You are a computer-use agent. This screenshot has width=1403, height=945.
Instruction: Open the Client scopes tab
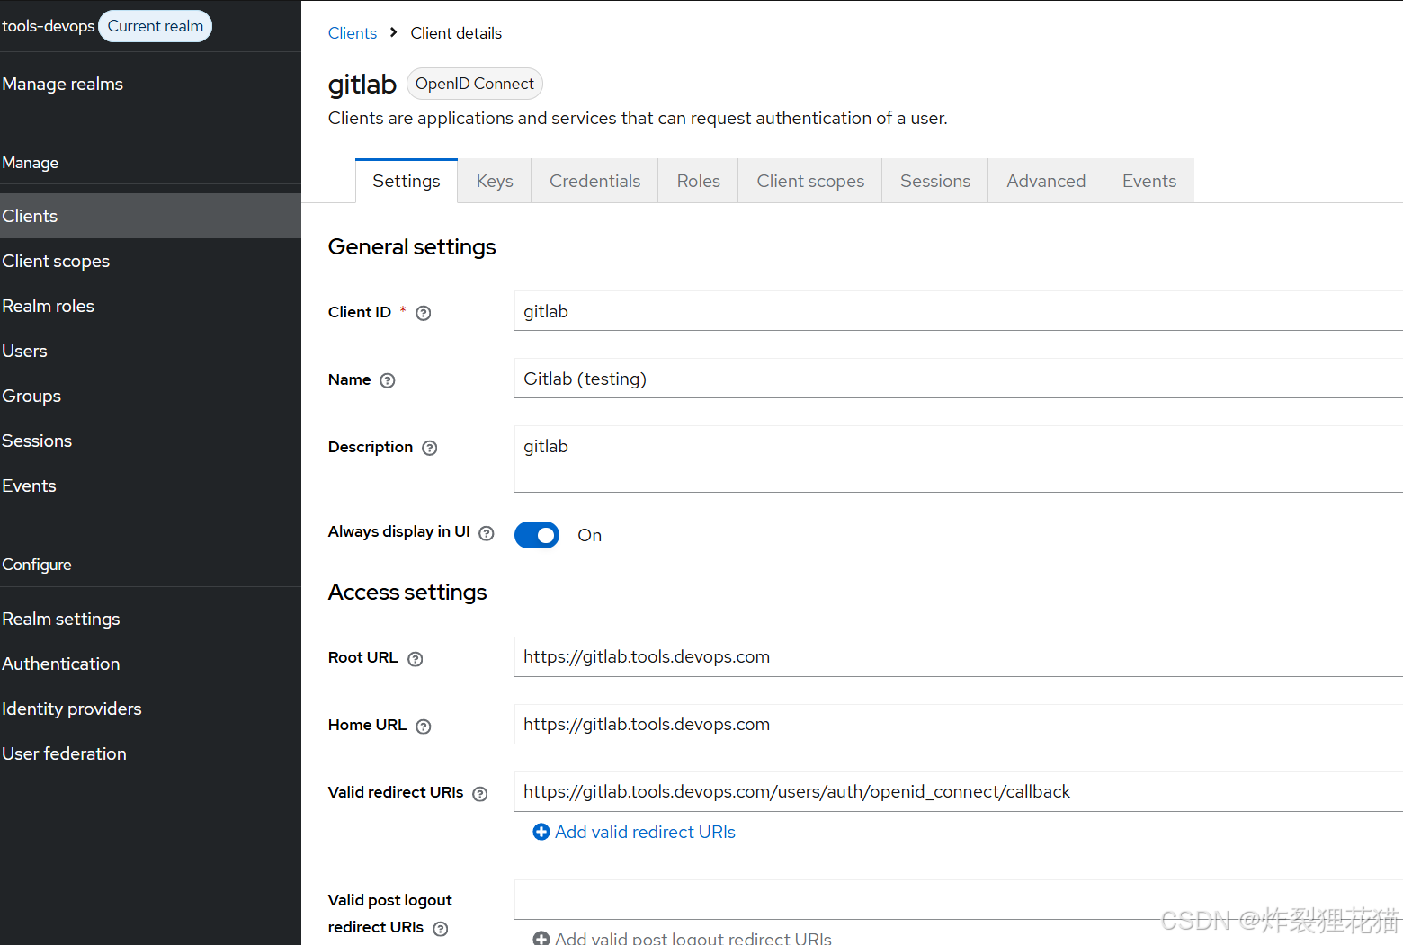(x=809, y=181)
